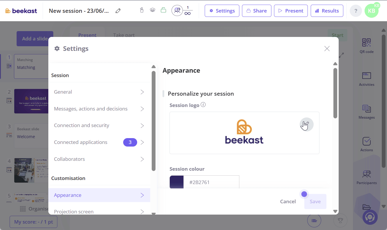Click the Appearance panel scrollbar

[x=335, y=93]
